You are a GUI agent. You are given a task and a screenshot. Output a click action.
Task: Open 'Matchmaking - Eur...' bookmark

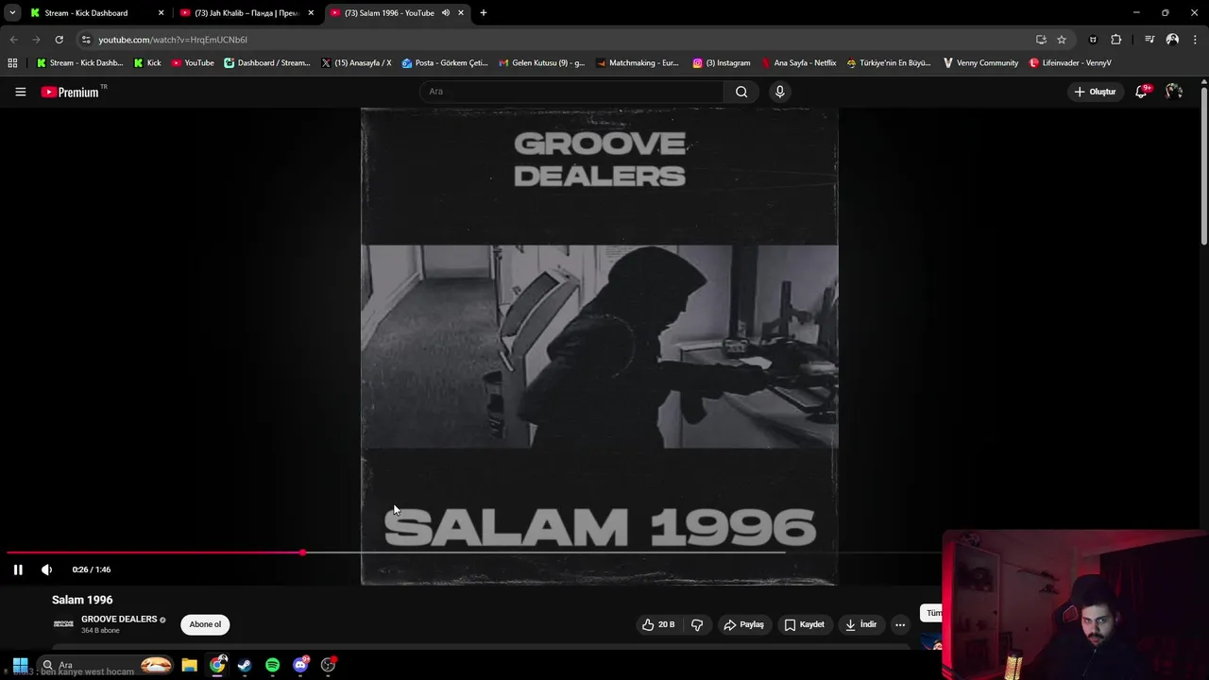(638, 63)
